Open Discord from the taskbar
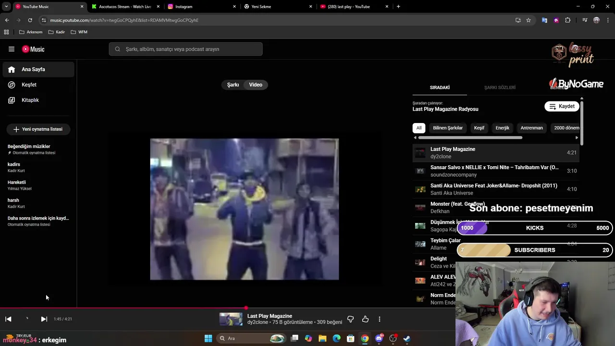Screen dimensions: 615x346 point(379,338)
